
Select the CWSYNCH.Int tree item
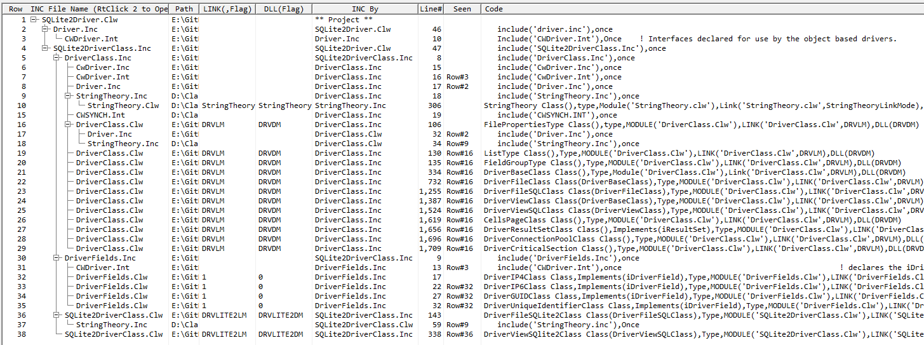[100, 115]
